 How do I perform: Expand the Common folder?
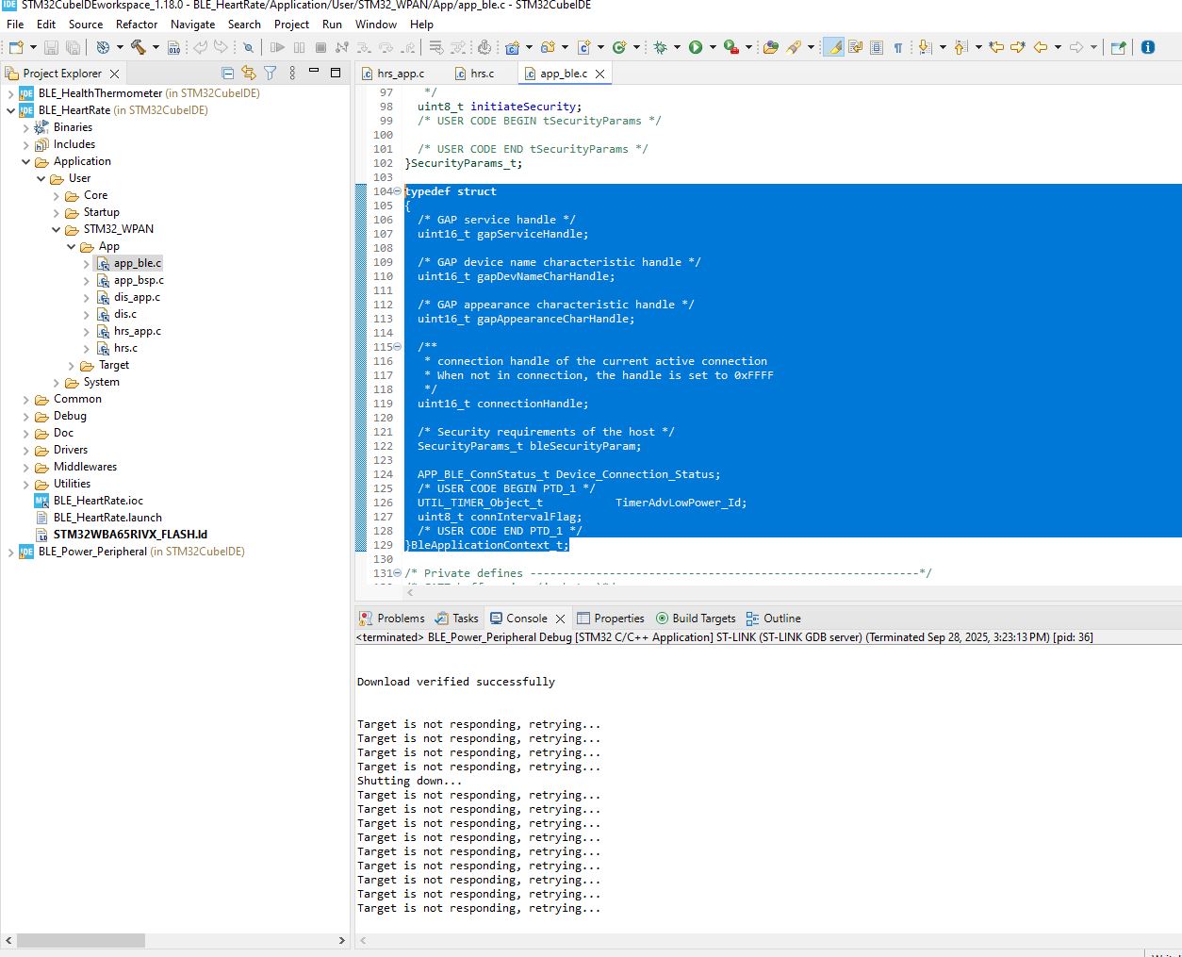(x=26, y=400)
